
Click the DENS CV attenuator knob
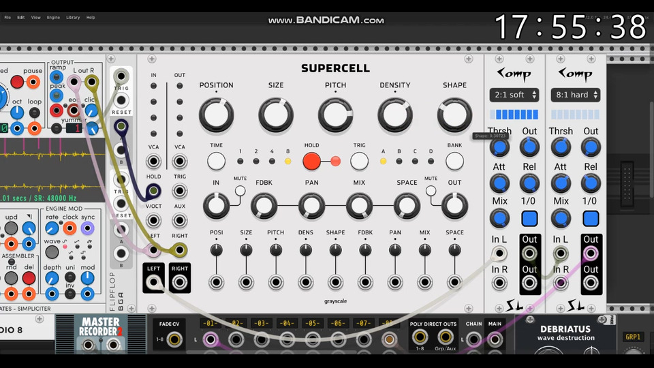coord(305,250)
